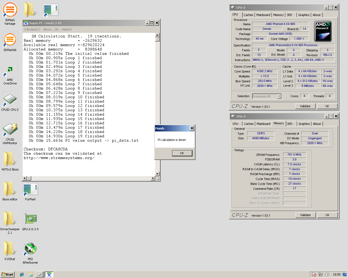The height and width of the screenshot is (278, 348).
Task: Click the AMD Phenom II logo in CPU-Z
Action: [x=323, y=31]
